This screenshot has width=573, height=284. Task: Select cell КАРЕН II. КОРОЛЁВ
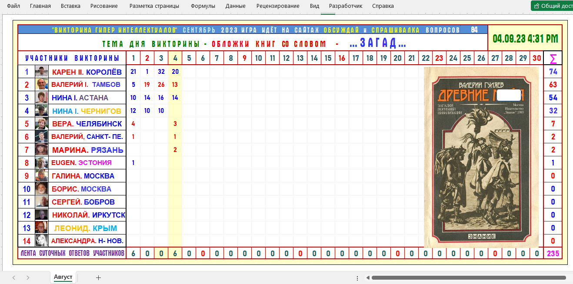(x=87, y=72)
